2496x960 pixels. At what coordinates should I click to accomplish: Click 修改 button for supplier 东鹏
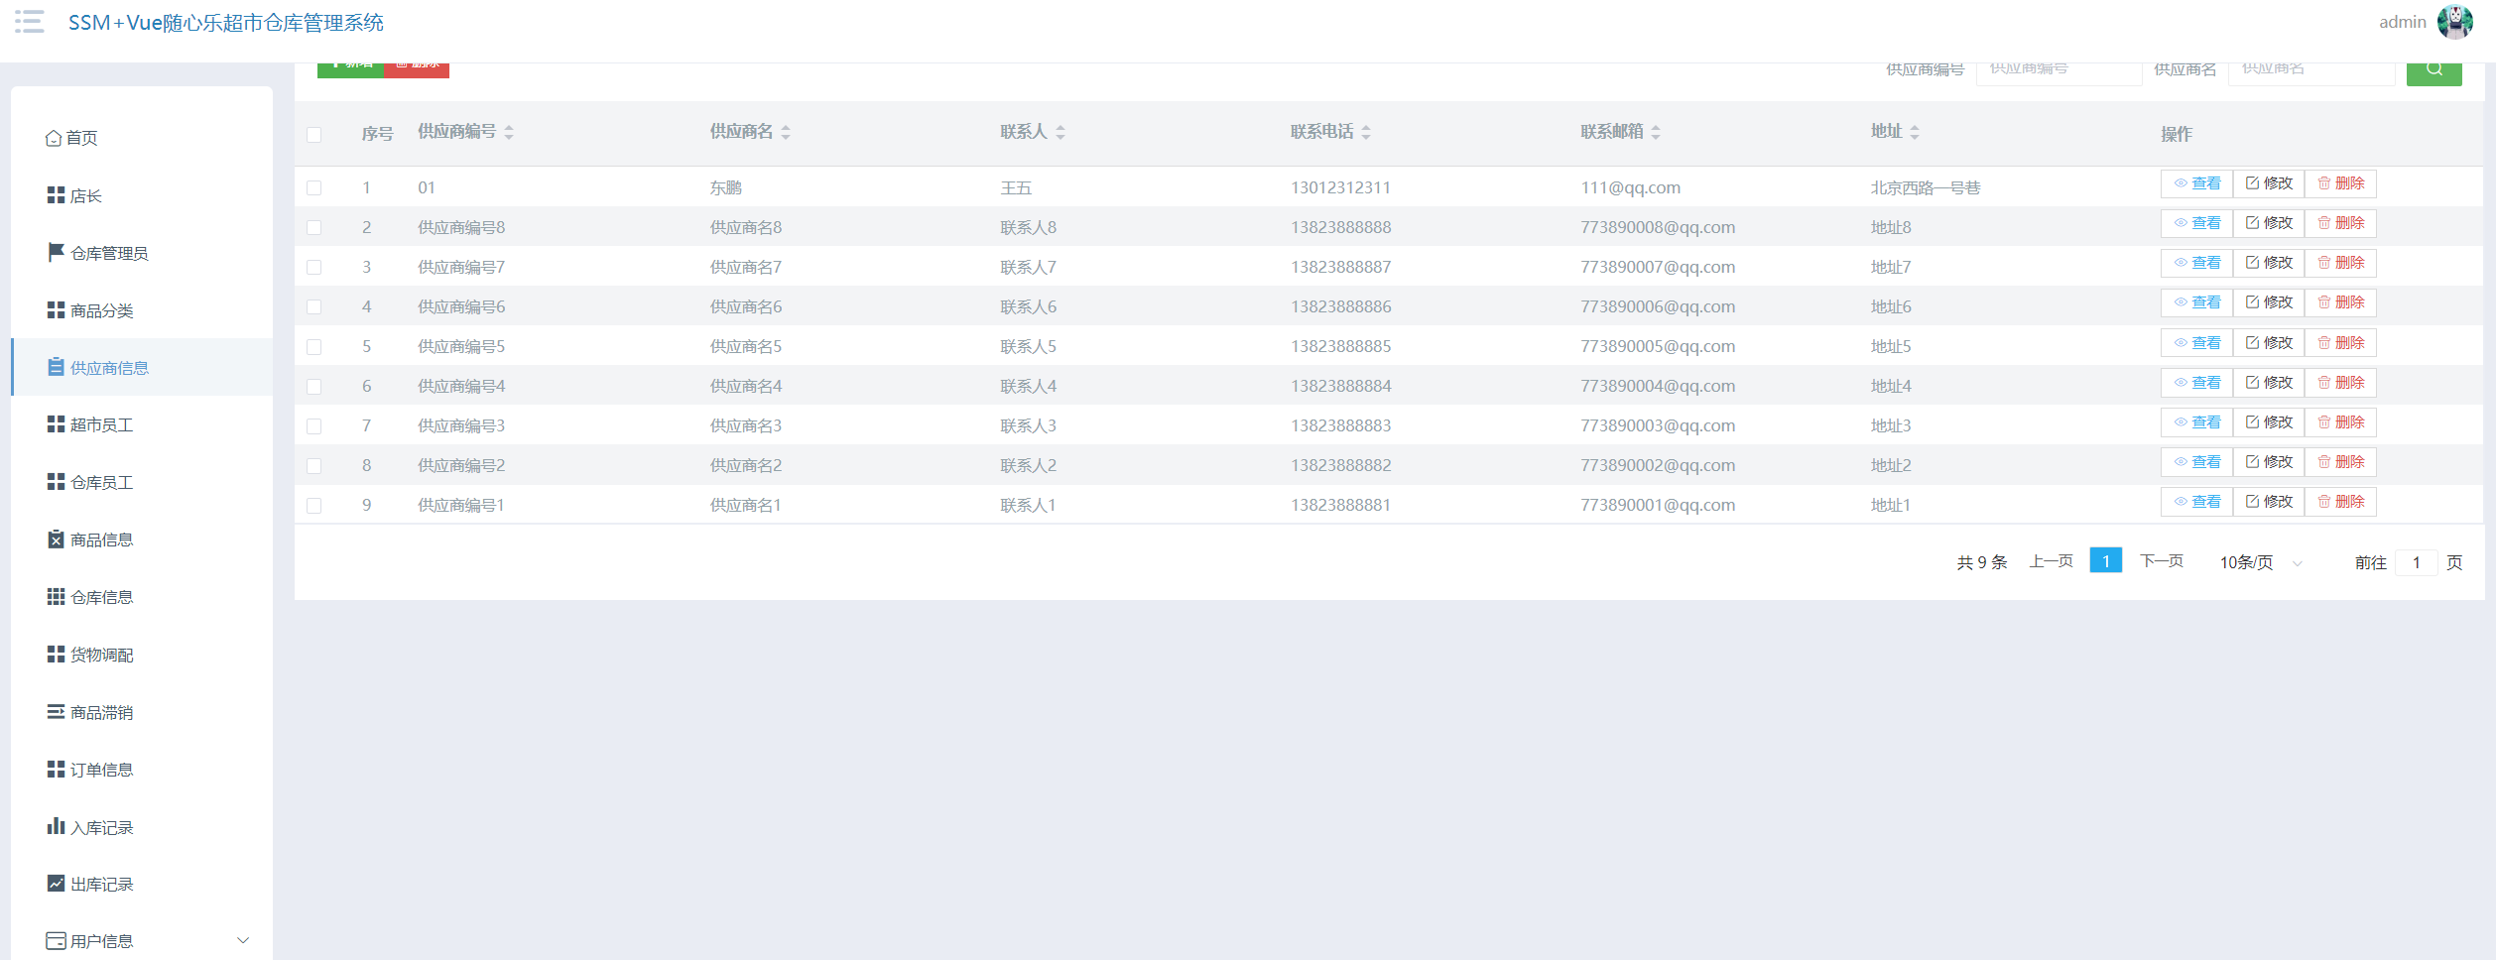tap(2269, 183)
